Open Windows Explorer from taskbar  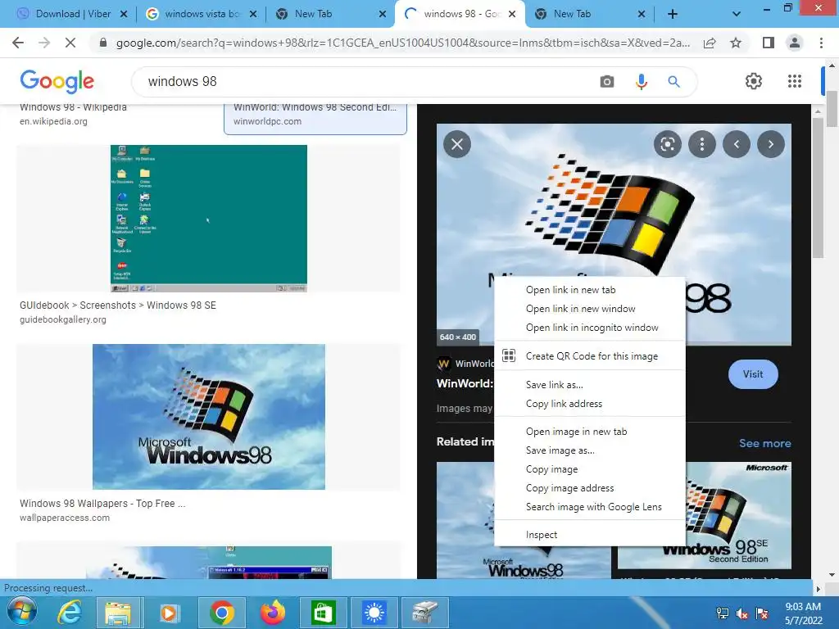[x=118, y=613]
